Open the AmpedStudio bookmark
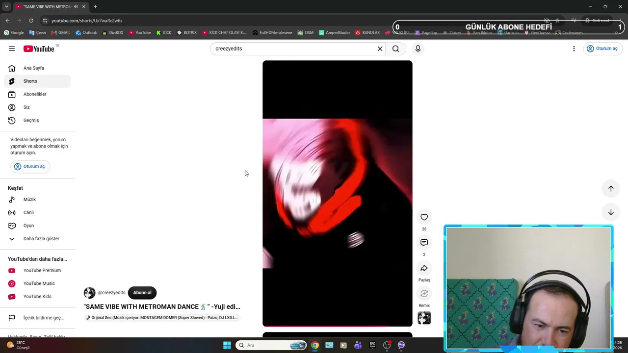 334,33
